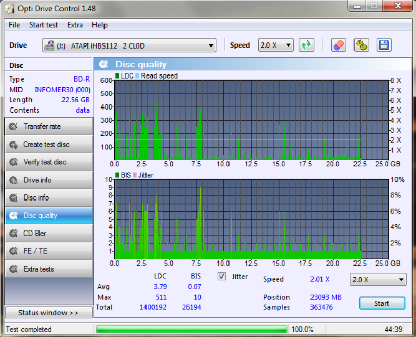Close the Opti Drive Control window
This screenshot has width=416, height=337.
(397, 6)
